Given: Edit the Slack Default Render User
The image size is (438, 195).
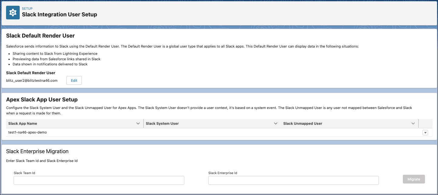Looking at the screenshot, I should pyautogui.click(x=74, y=81).
